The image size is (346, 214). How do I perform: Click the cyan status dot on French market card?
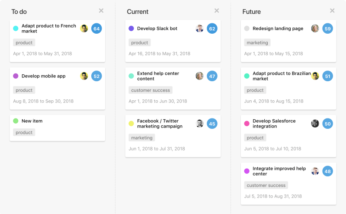pos(16,29)
